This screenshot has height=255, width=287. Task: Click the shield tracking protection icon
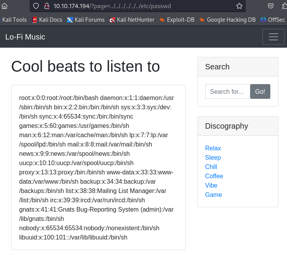coord(36,6)
